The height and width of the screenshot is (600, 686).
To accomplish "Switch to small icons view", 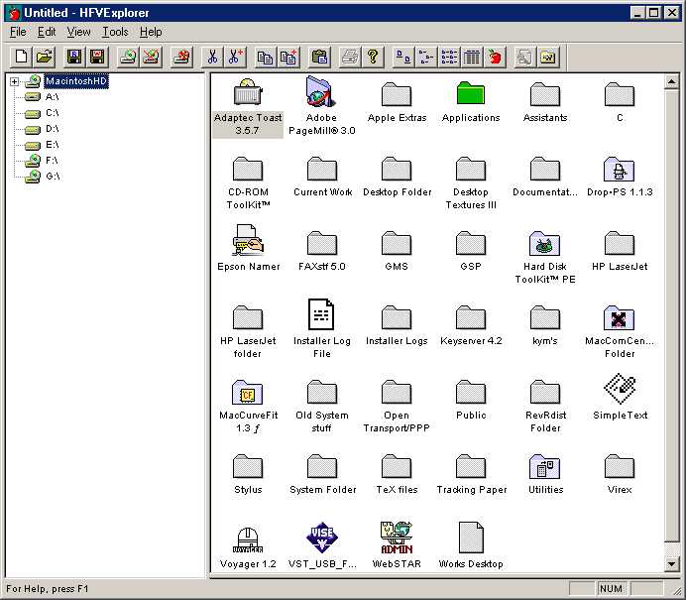I will [425, 57].
